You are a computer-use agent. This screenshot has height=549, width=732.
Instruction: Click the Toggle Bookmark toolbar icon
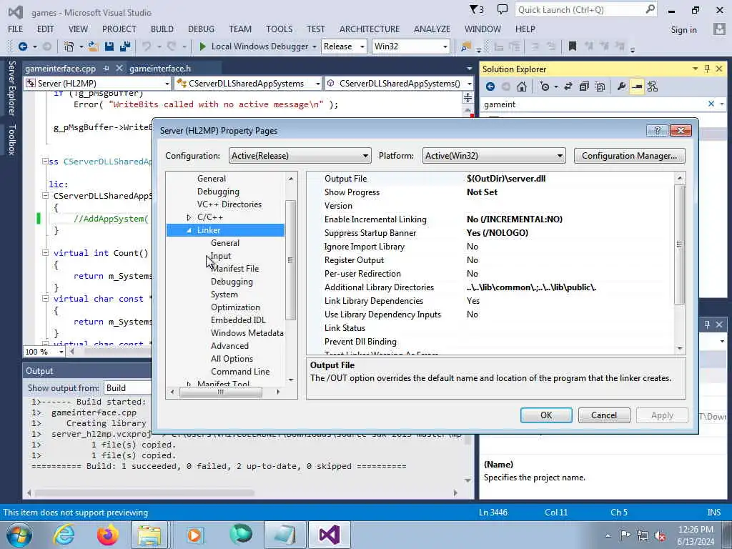click(x=573, y=46)
